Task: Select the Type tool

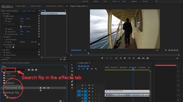Action: [72, 88]
